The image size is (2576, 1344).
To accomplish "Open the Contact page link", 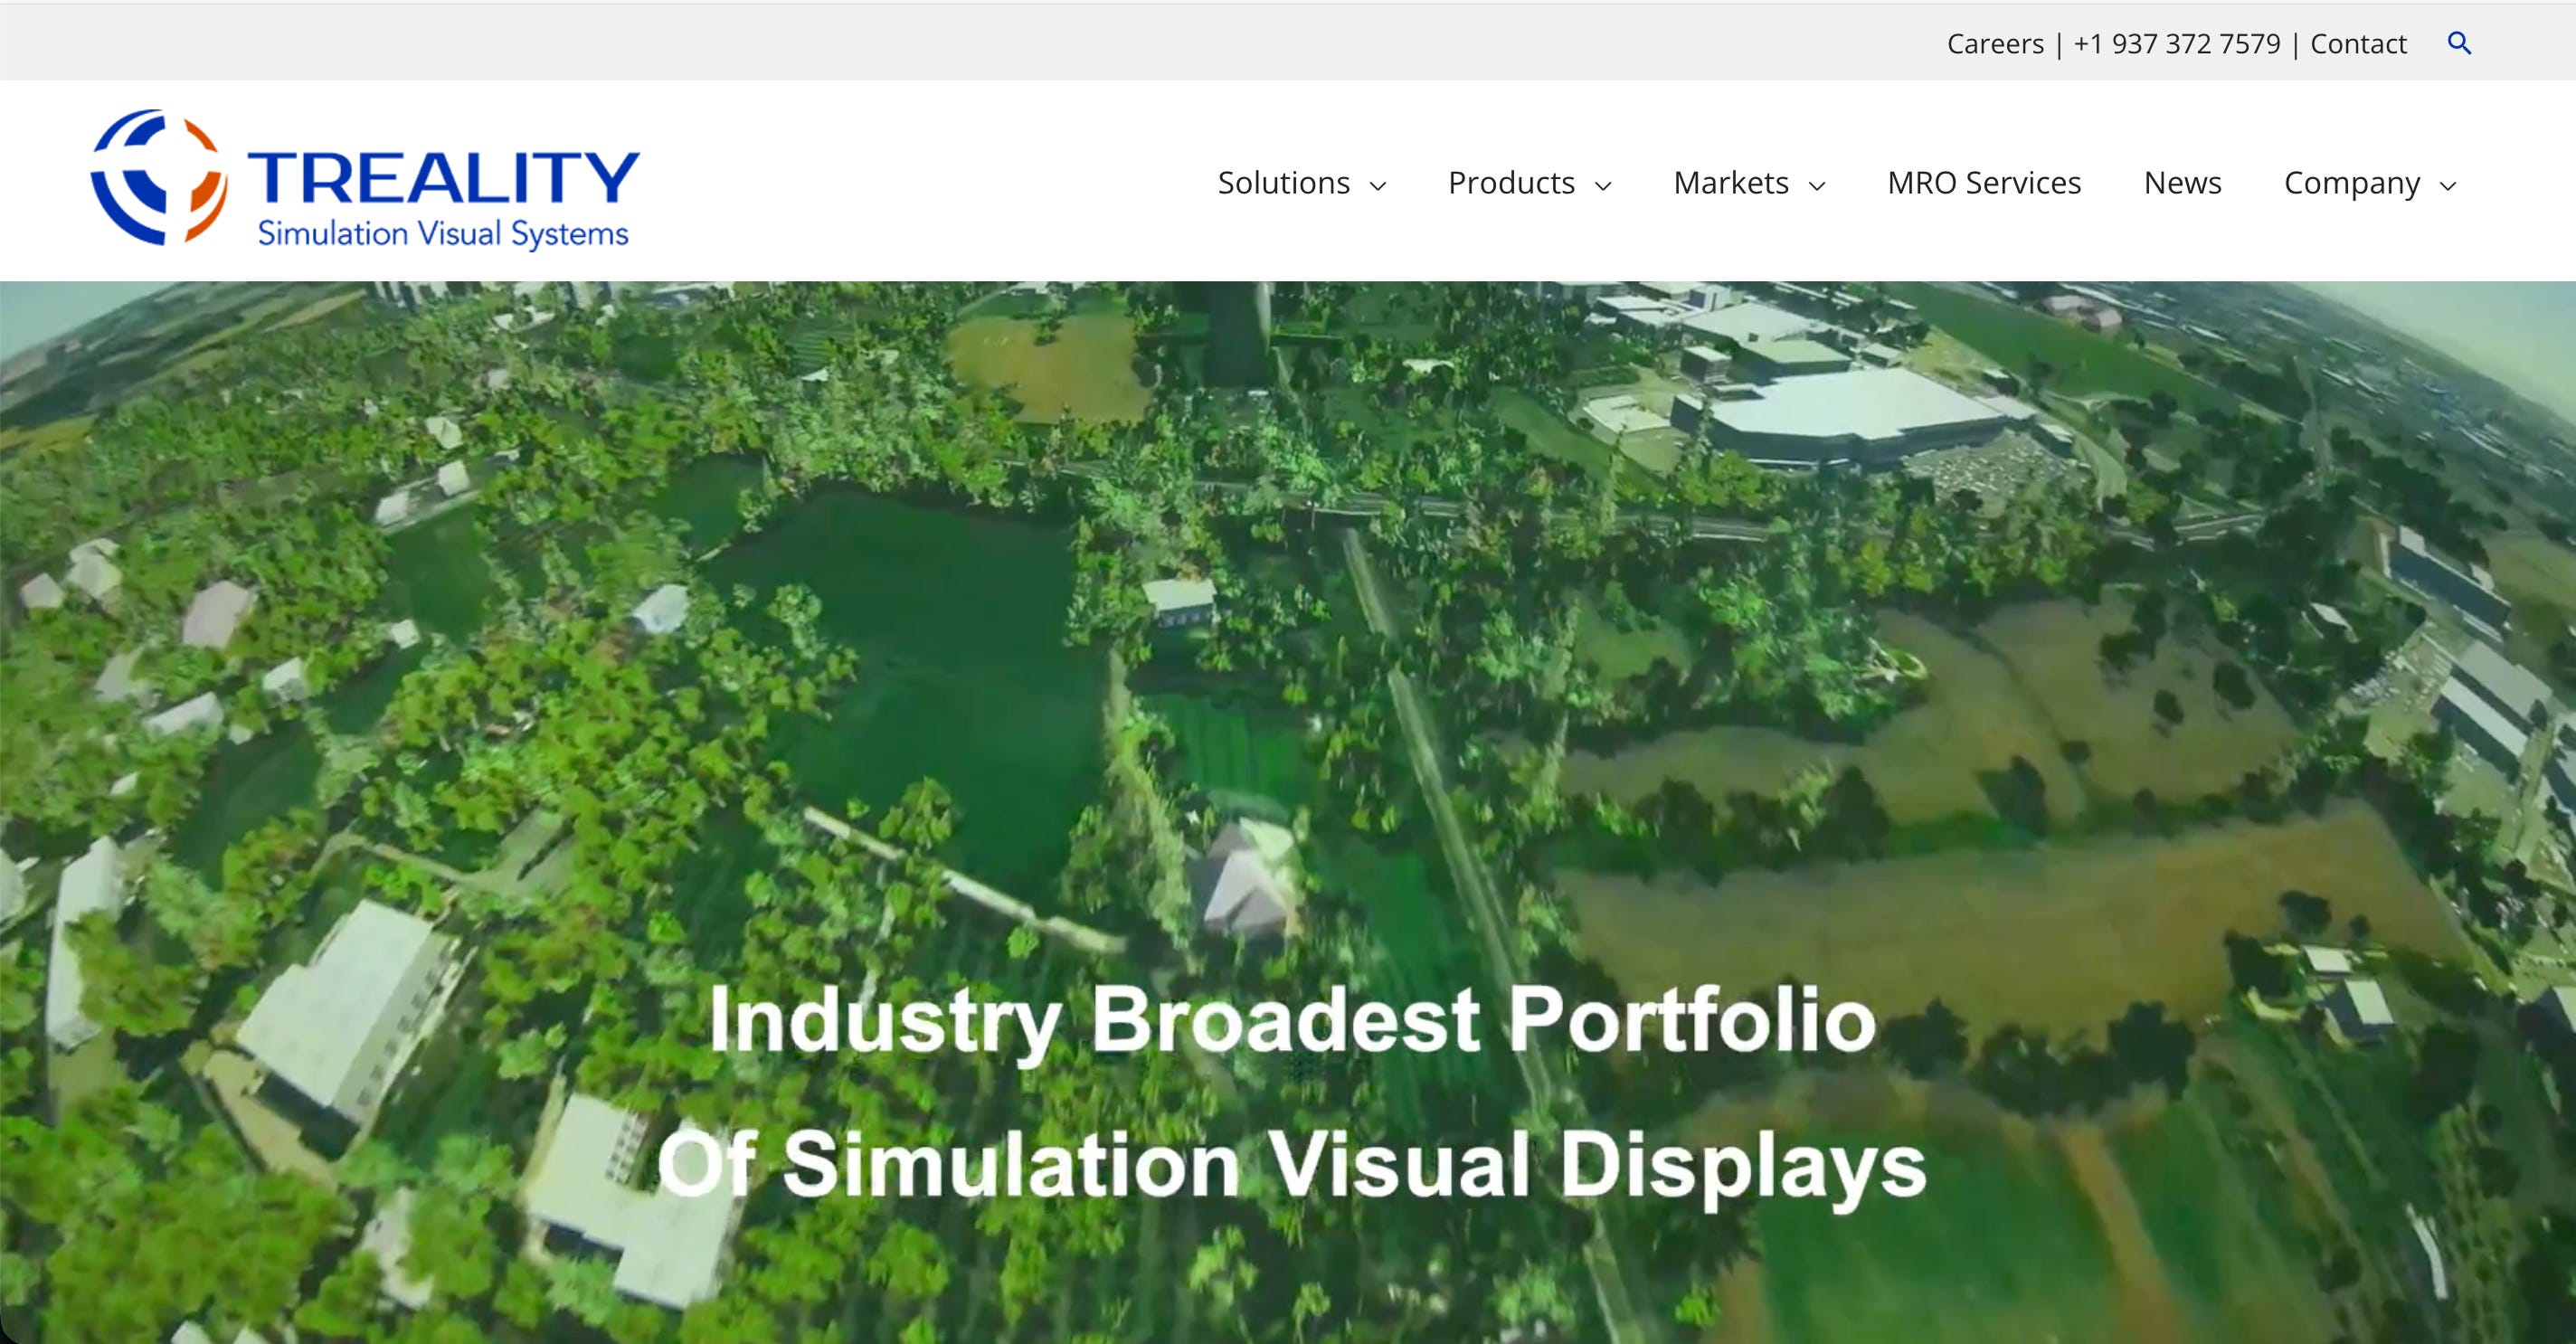I will point(2358,44).
